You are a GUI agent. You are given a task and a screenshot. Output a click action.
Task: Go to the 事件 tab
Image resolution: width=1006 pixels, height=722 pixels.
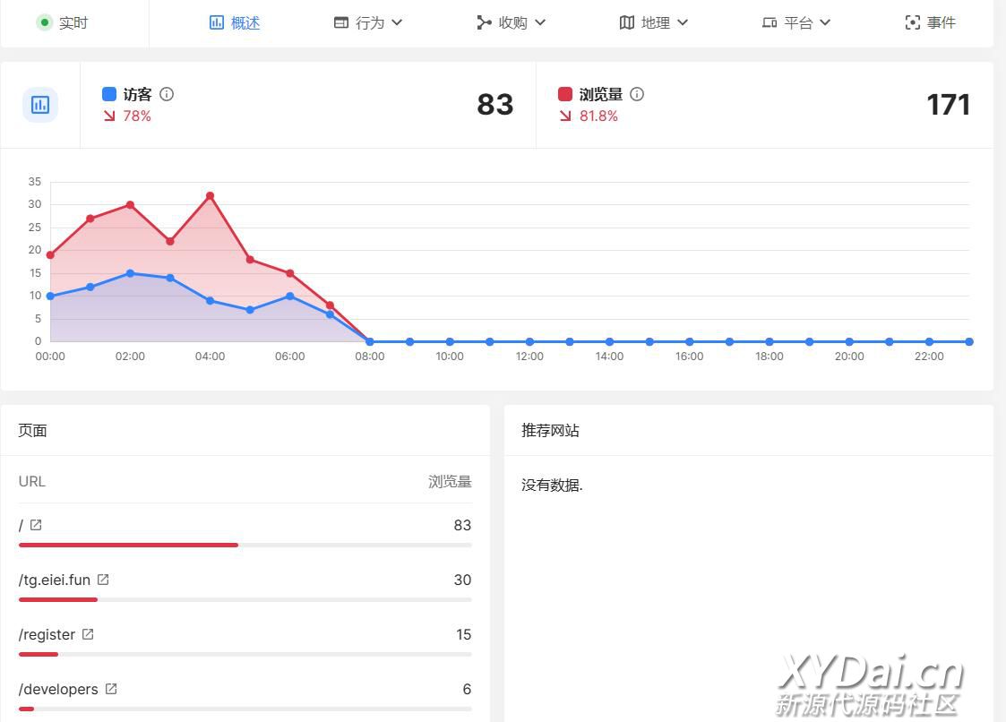pos(931,22)
